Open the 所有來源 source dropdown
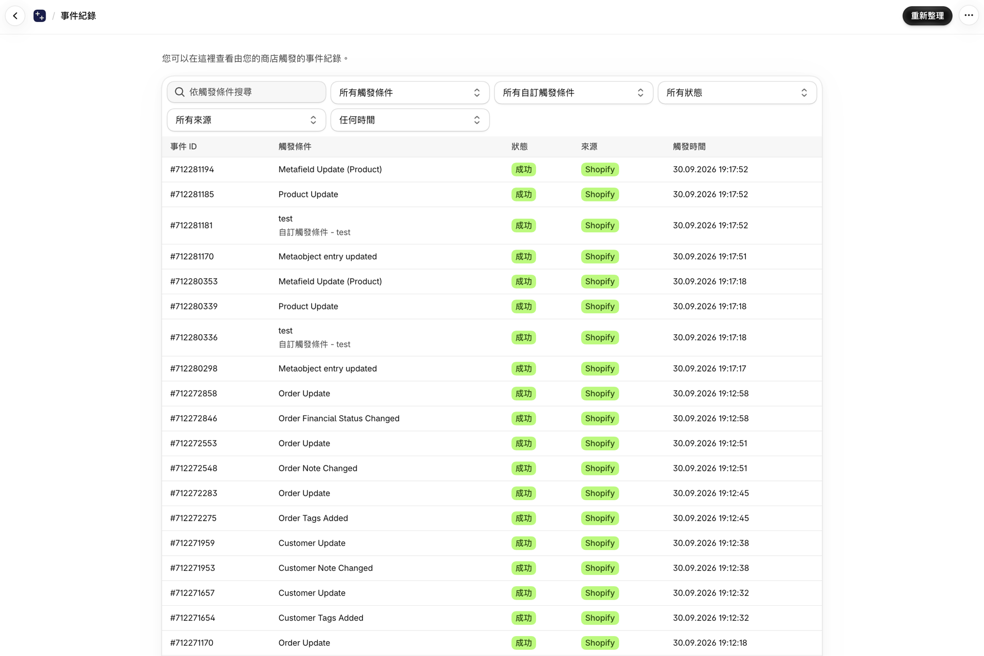Viewport: 984px width, 656px height. 247,120
